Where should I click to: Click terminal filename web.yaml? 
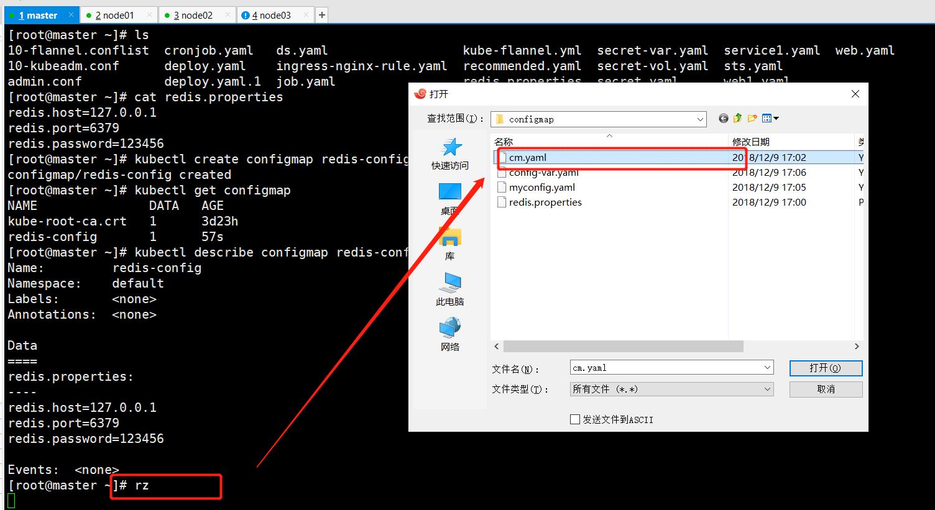[865, 50]
